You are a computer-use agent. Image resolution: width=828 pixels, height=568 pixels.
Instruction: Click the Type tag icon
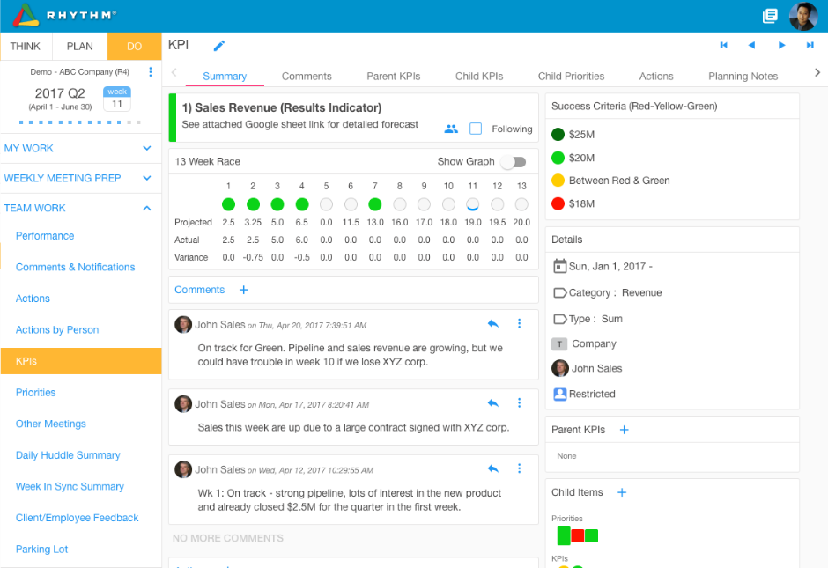click(x=559, y=319)
